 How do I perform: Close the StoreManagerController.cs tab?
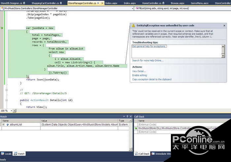(102, 3)
